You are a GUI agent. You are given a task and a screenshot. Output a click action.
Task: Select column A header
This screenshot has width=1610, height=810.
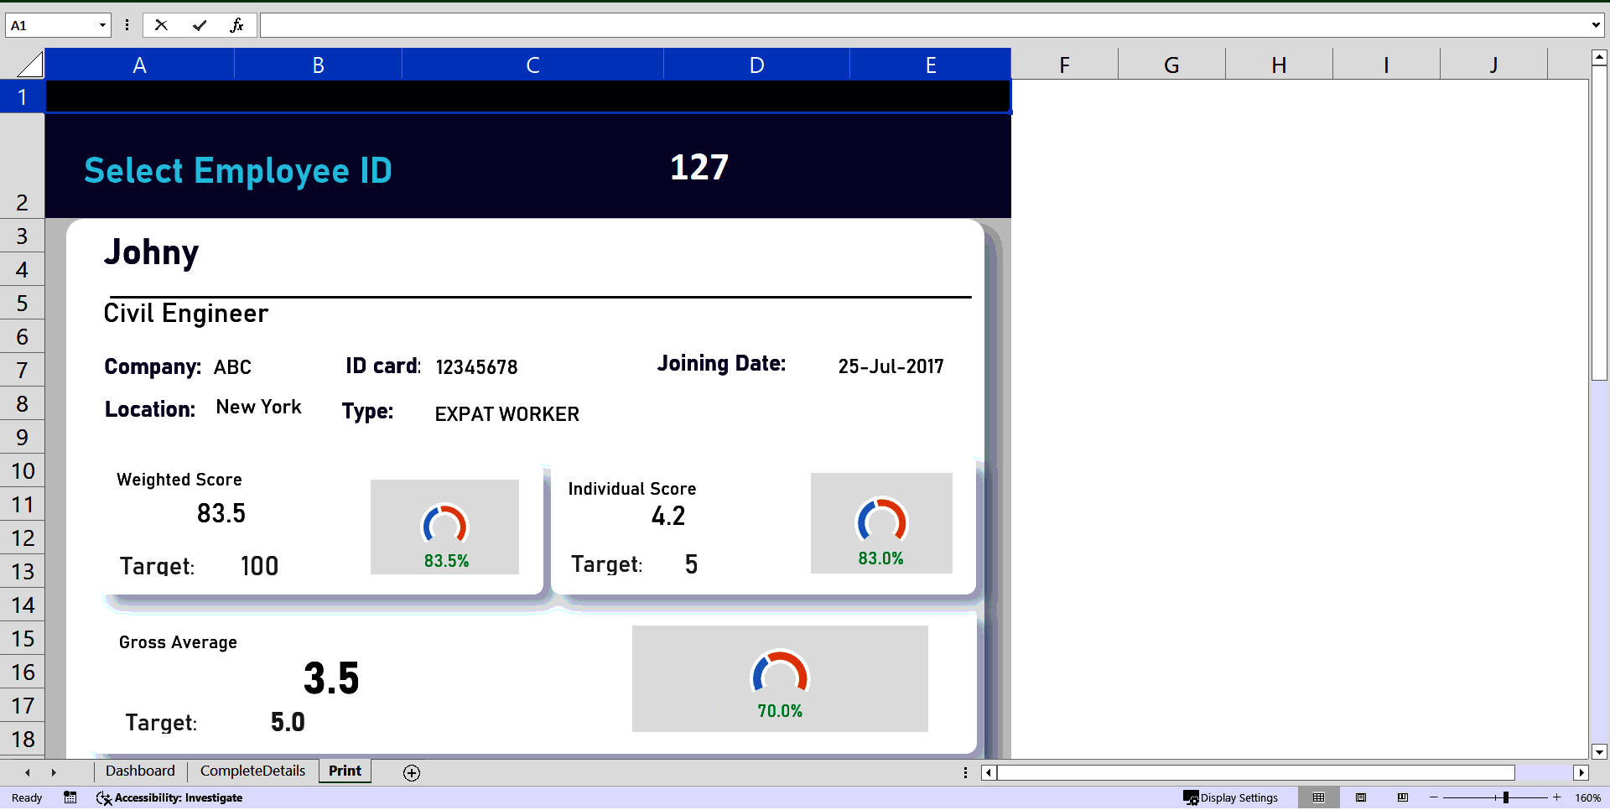pyautogui.click(x=140, y=65)
